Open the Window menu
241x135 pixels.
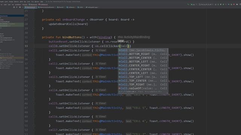click(x=37, y=1)
